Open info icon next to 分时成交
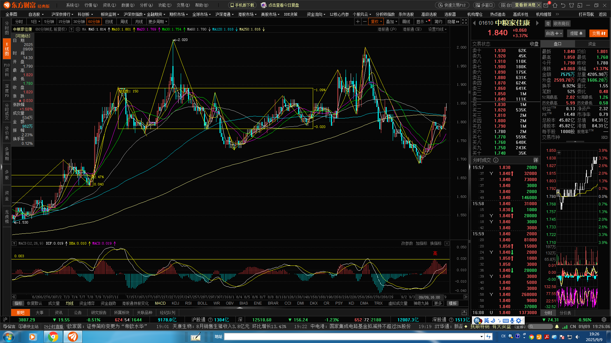The height and width of the screenshot is (343, 611). (496, 160)
